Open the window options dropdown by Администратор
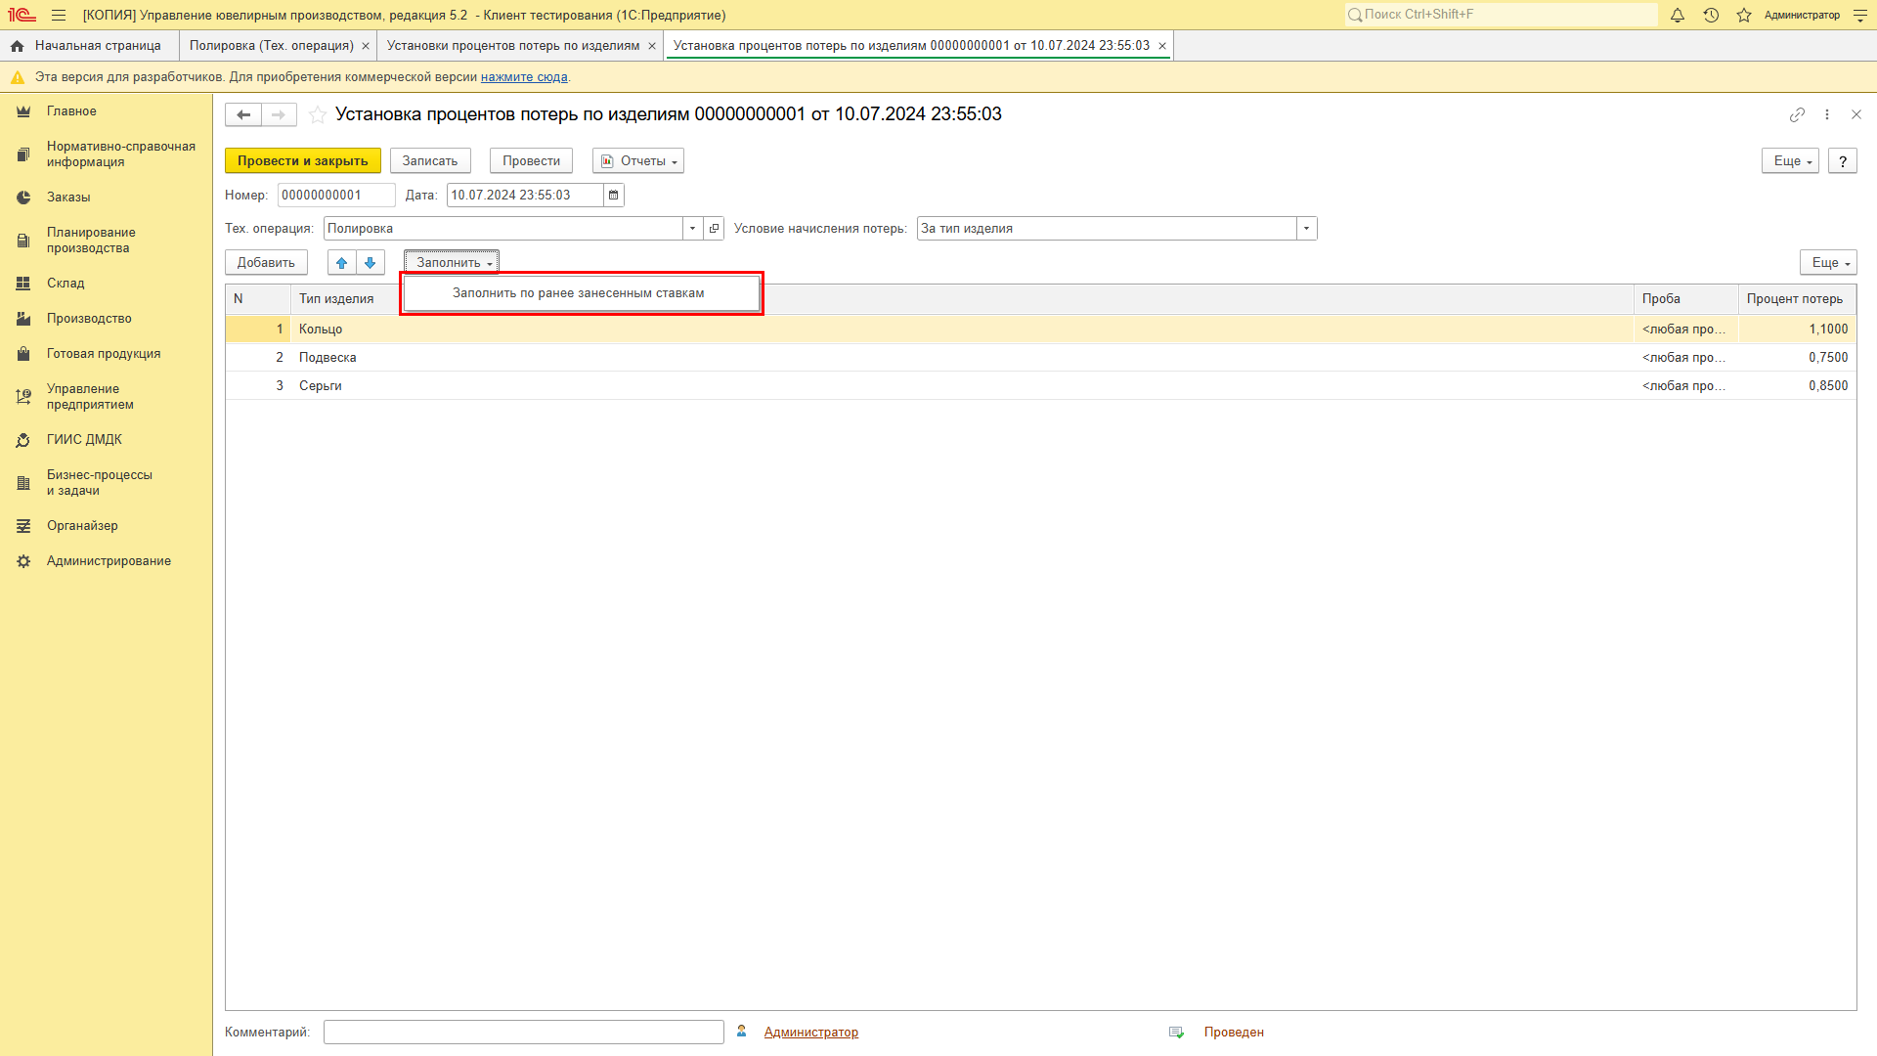 pos(1860,15)
